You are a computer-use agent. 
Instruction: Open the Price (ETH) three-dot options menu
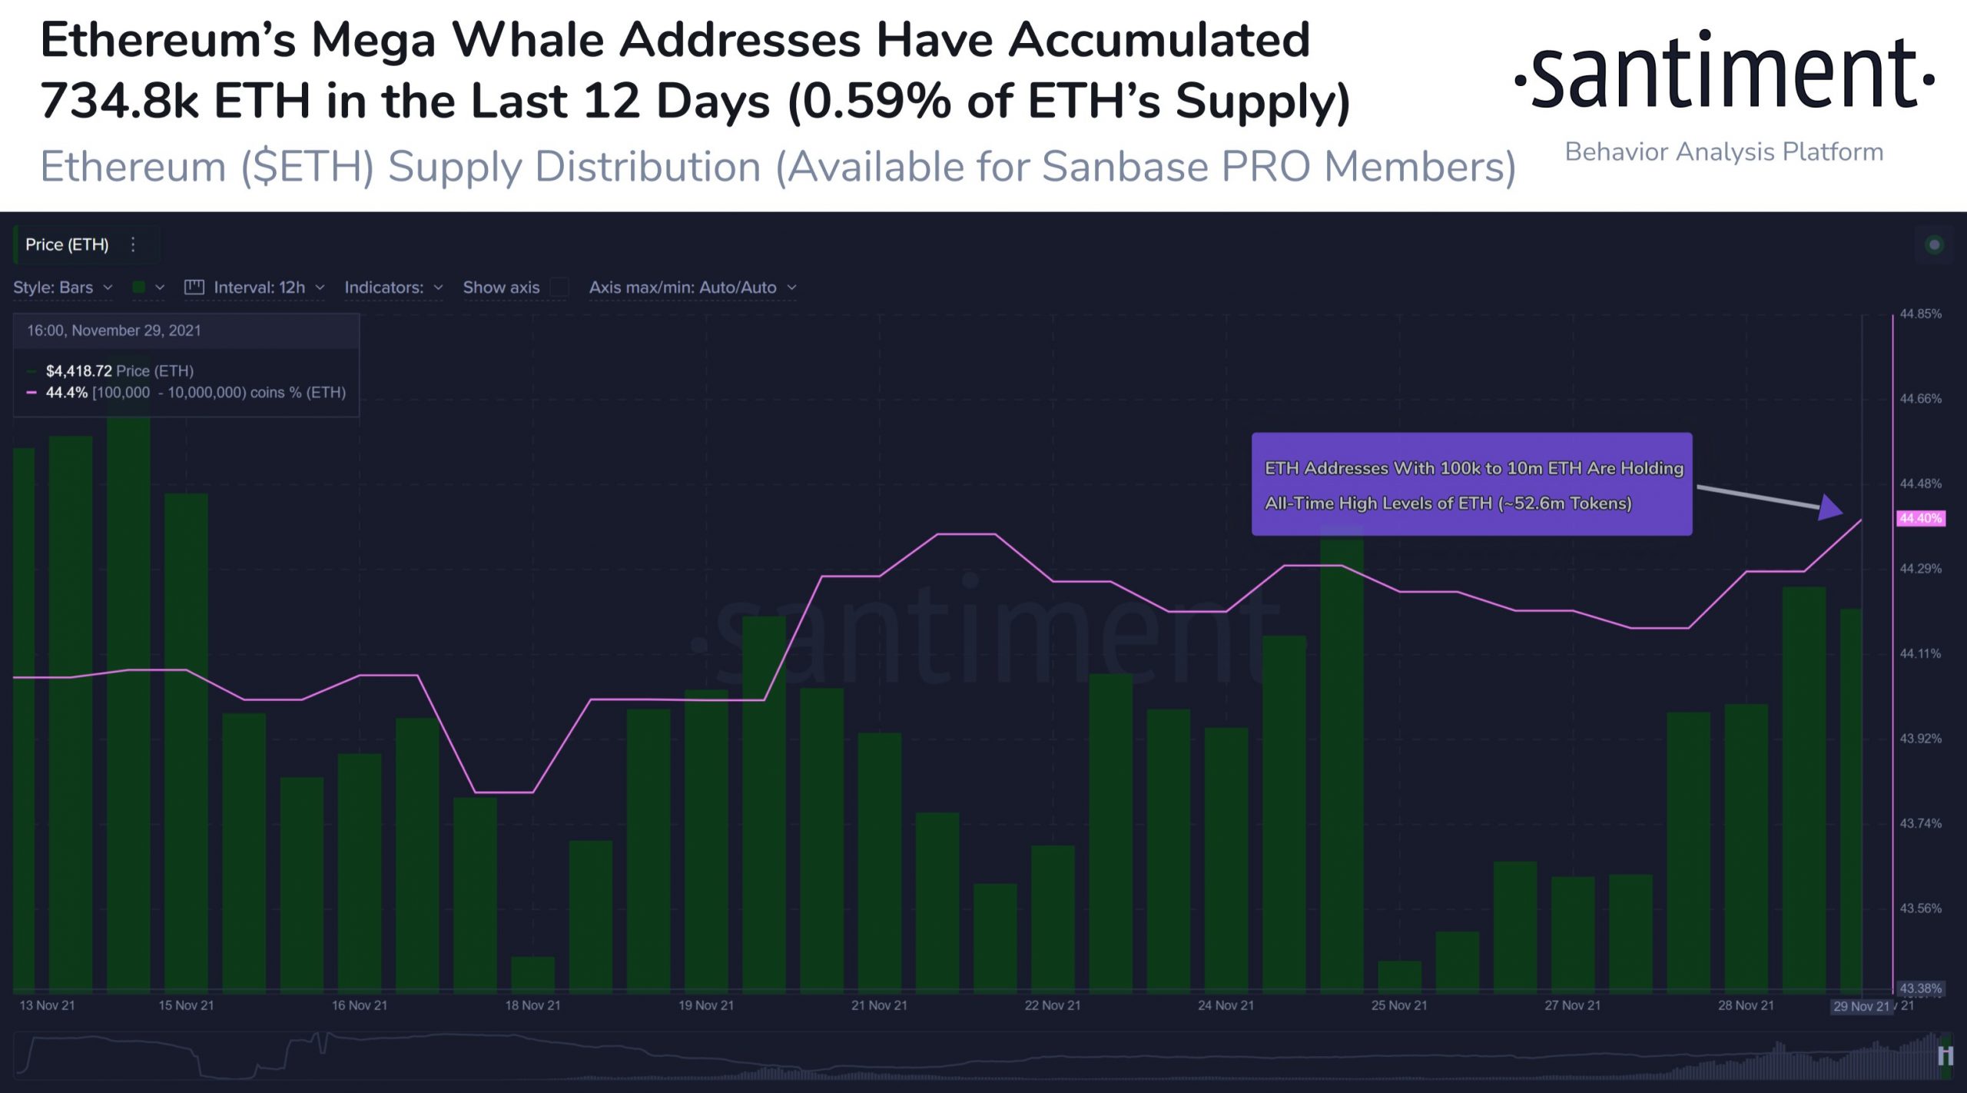point(132,244)
